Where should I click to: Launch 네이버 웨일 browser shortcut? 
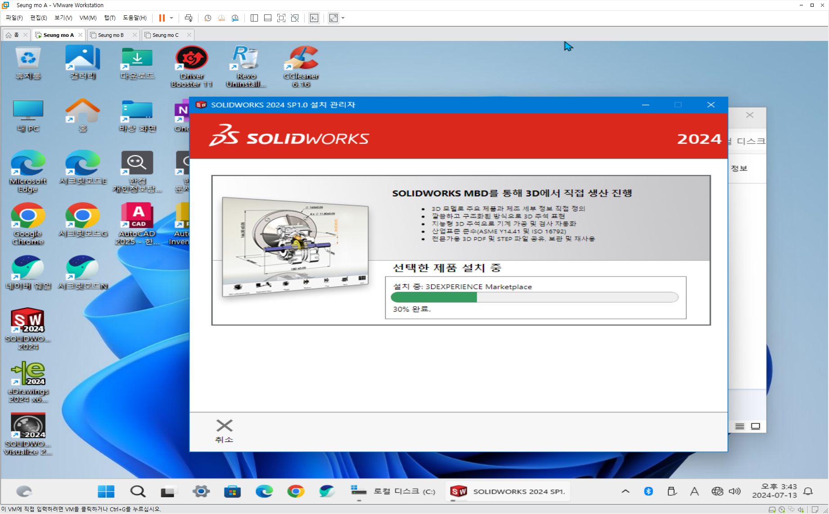point(28,273)
